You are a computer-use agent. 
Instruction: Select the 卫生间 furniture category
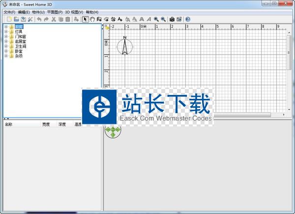(20, 46)
